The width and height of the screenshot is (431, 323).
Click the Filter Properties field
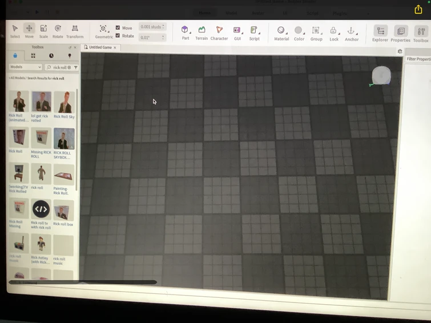click(x=418, y=59)
